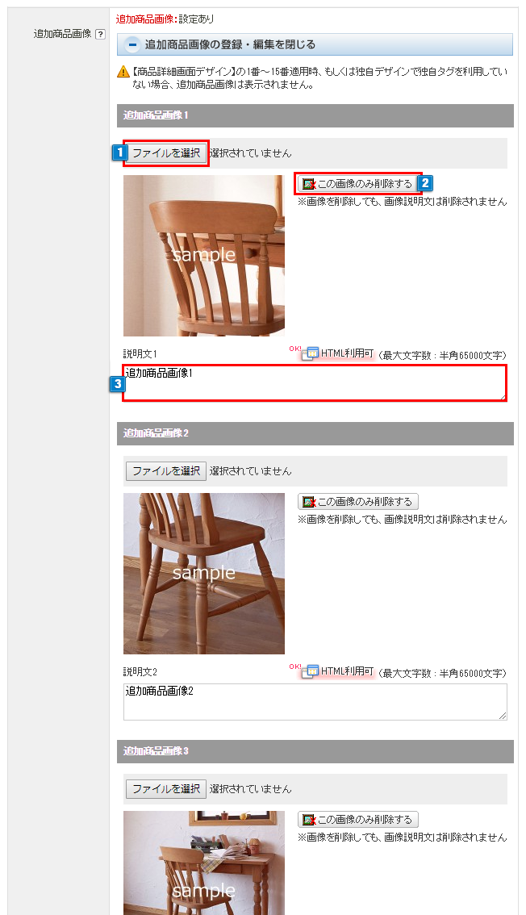Click the 説明文1 resize grip corner
The image size is (526, 915).
click(x=502, y=396)
